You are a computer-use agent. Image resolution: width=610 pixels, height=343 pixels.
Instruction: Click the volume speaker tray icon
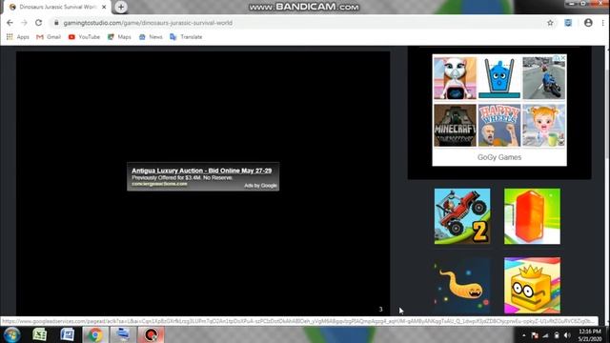568,335
